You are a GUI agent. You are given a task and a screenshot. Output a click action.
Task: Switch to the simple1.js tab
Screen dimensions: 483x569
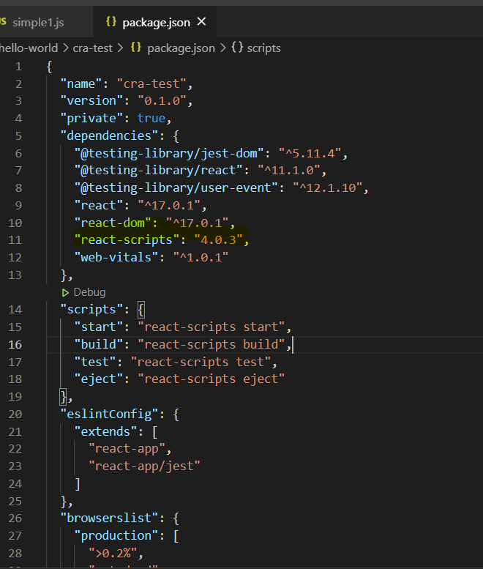tap(38, 23)
